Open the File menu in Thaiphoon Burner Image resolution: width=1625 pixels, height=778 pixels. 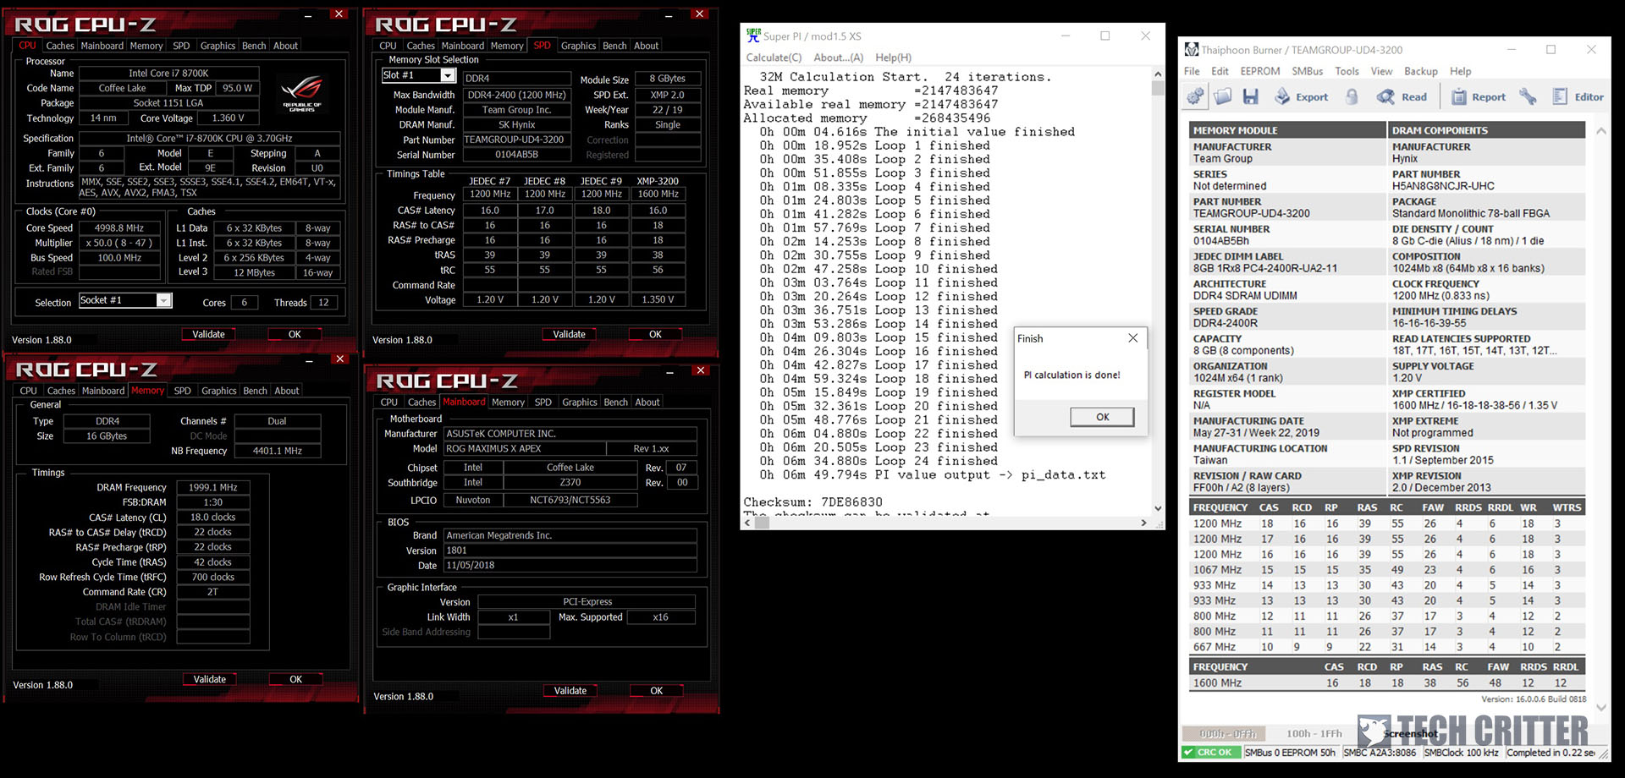click(x=1192, y=71)
